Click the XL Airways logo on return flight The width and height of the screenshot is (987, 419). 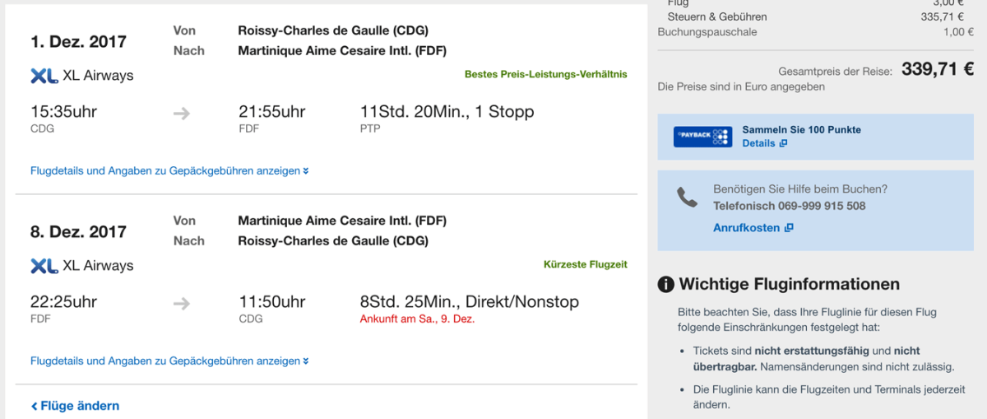tap(44, 266)
